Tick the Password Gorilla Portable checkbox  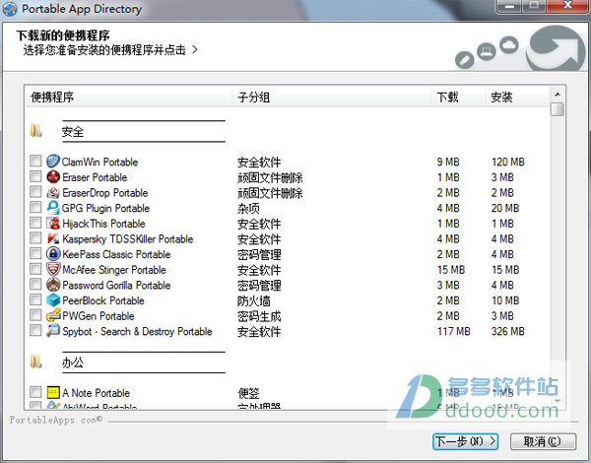(x=35, y=285)
